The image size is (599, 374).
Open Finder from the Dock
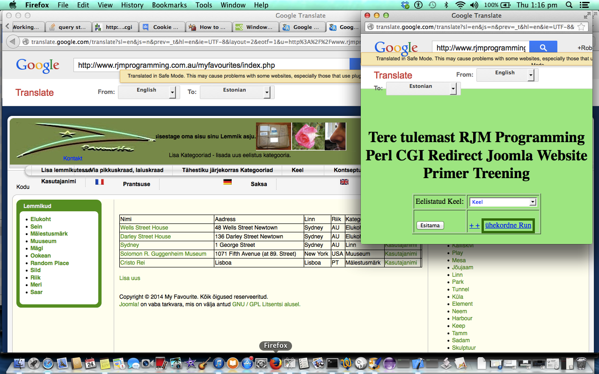20,363
